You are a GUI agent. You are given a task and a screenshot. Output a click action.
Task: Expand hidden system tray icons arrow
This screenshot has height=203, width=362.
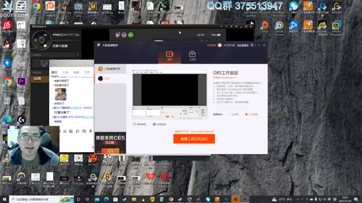coord(298,199)
